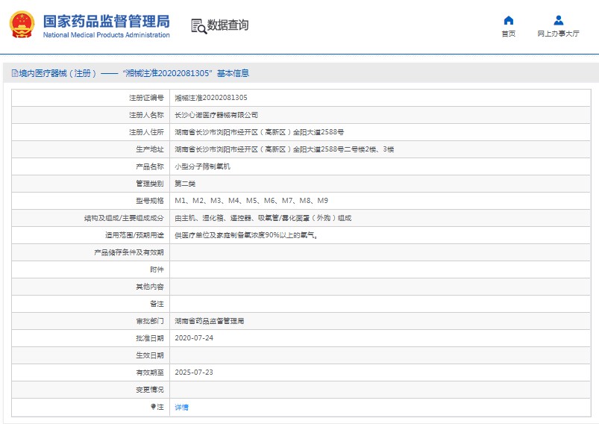The width and height of the screenshot is (599, 424).
Task: Go to 首页 text label
Action: 508,34
